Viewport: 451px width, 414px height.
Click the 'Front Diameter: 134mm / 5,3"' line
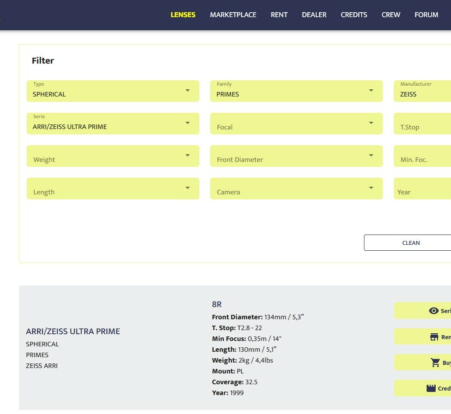coord(258,317)
